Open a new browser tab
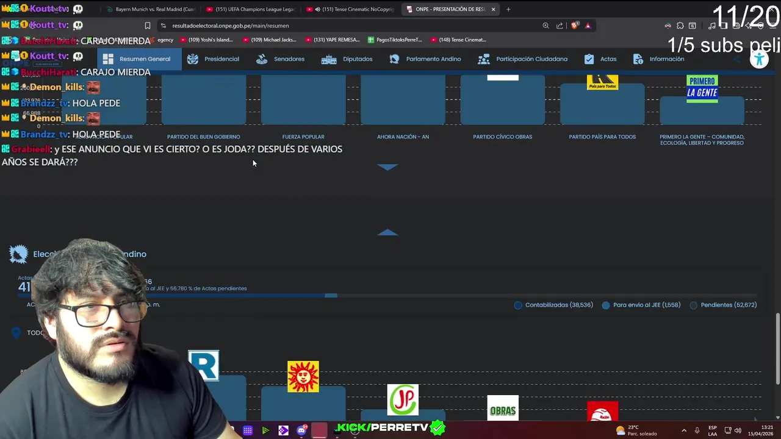781x439 pixels. click(x=508, y=9)
